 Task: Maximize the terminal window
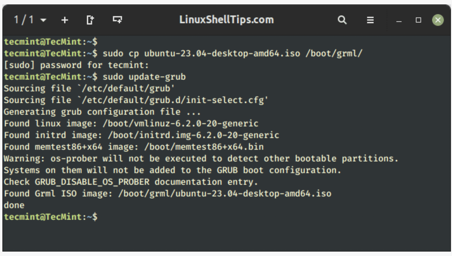(x=418, y=20)
